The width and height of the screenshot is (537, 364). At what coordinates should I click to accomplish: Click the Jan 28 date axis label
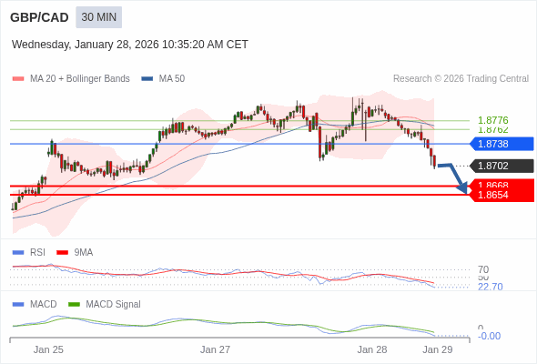coord(372,349)
